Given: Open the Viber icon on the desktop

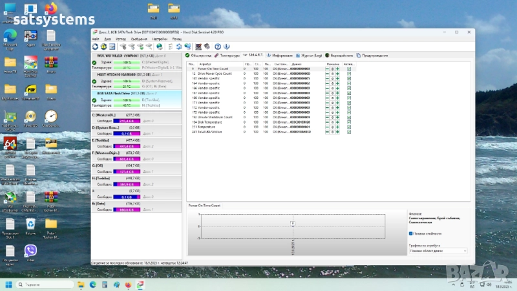Looking at the screenshot, I should [x=30, y=250].
